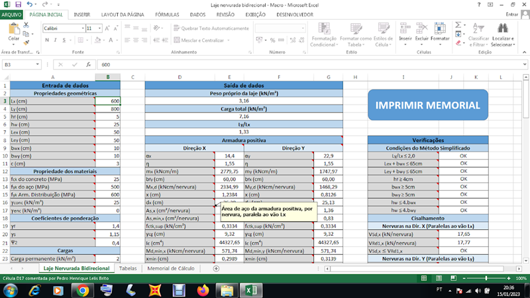Open the cell borders icon
The width and height of the screenshot is (530, 298).
click(80, 40)
